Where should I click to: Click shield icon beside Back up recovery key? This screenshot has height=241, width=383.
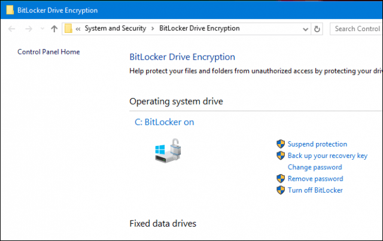pos(281,155)
